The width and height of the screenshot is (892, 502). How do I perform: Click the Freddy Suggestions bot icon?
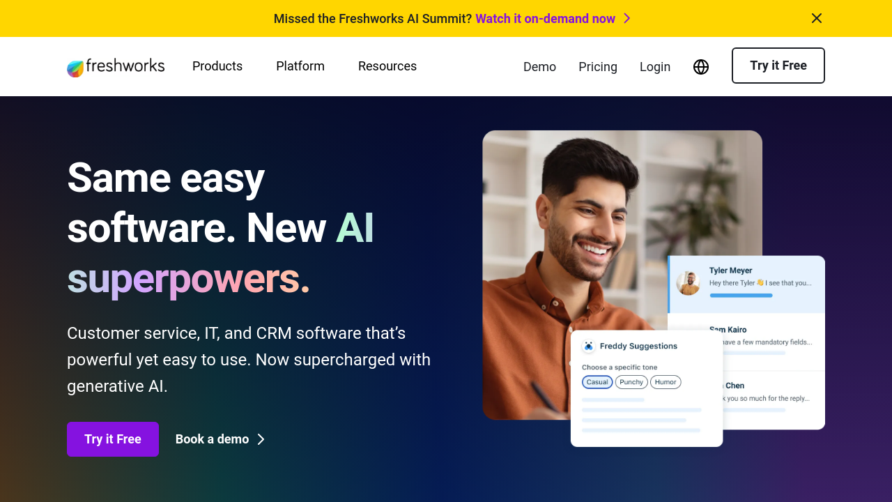tap(589, 346)
